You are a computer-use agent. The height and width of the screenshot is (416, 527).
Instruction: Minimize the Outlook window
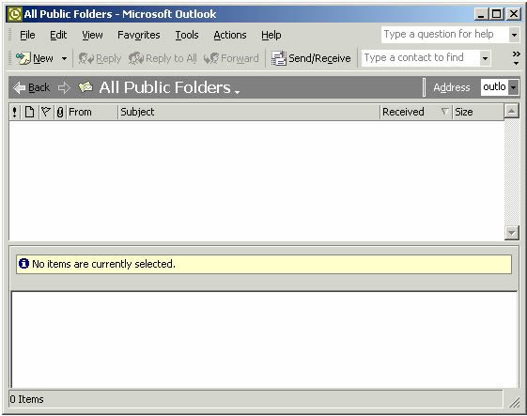[481, 14]
